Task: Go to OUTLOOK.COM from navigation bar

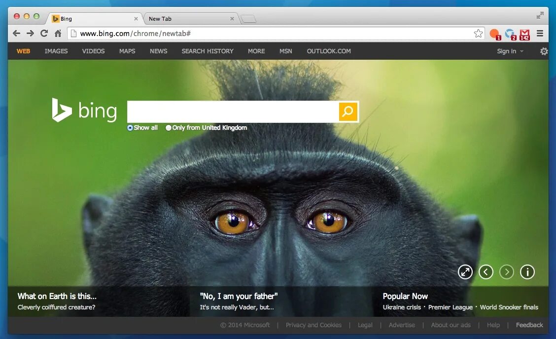Action: click(329, 51)
